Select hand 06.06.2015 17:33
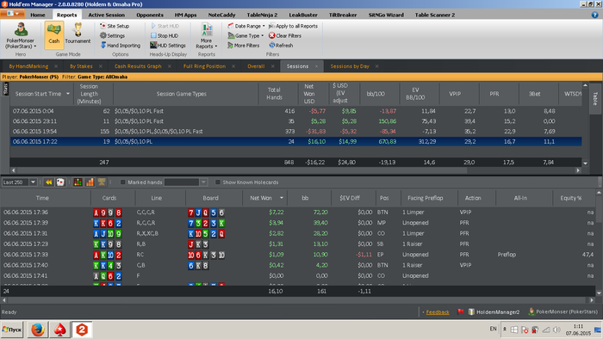The width and height of the screenshot is (603, 339). click(298, 255)
